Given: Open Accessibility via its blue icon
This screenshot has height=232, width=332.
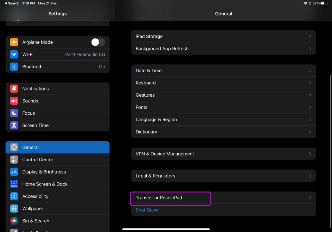Looking at the screenshot, I should click(14, 196).
